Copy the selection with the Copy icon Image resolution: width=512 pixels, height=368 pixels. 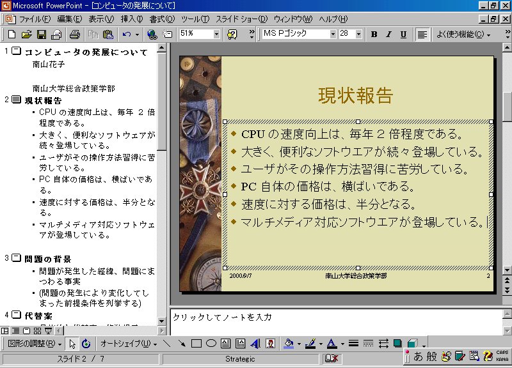[x=93, y=34]
